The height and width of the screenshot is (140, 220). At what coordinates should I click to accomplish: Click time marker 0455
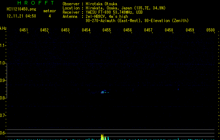point(107,30)
